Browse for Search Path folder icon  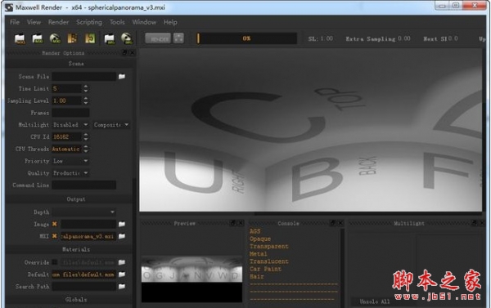point(122,286)
